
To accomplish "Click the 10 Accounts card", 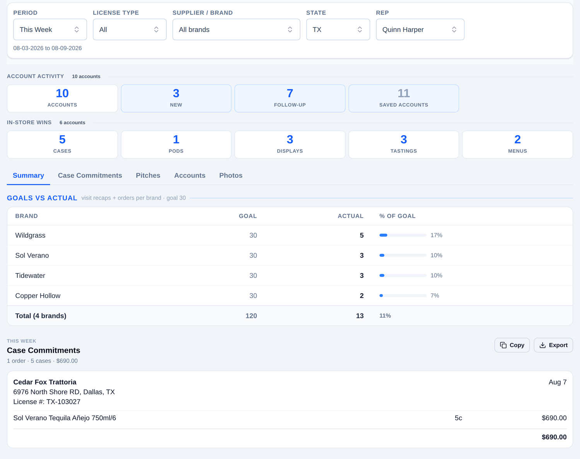I will 62,99.
